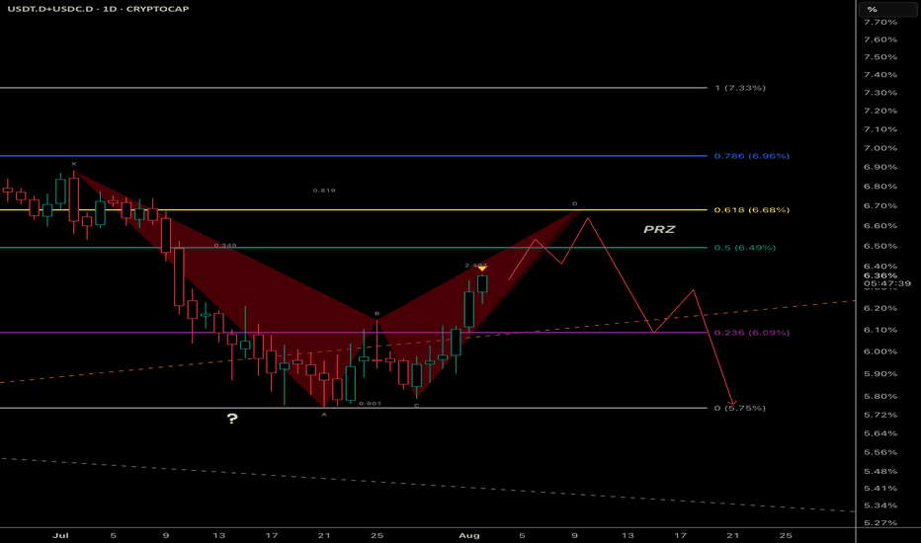Click the 7.50% price axis label
921x543 pixels.
pyautogui.click(x=880, y=57)
